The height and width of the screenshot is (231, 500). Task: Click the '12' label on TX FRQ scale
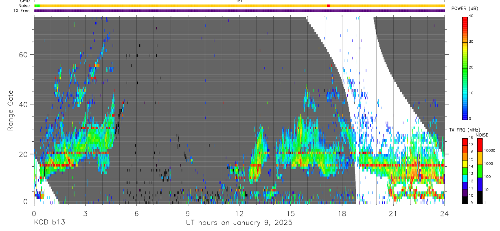pos(471,181)
